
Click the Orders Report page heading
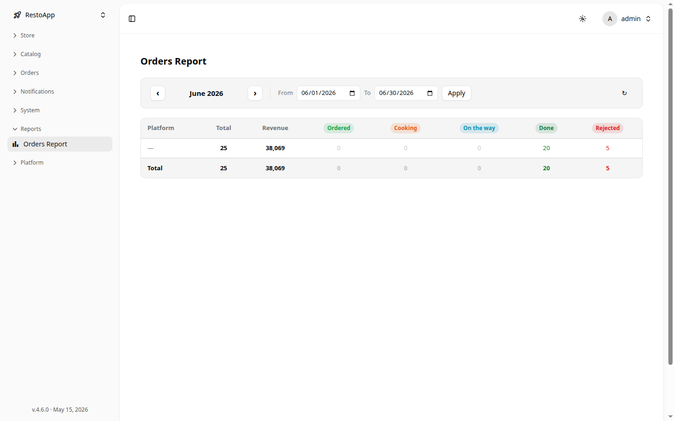[x=173, y=61]
